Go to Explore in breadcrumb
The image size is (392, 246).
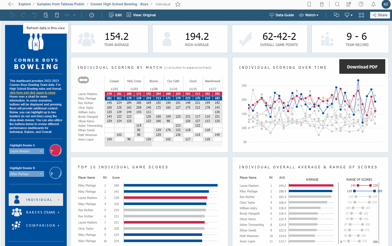click(x=25, y=4)
